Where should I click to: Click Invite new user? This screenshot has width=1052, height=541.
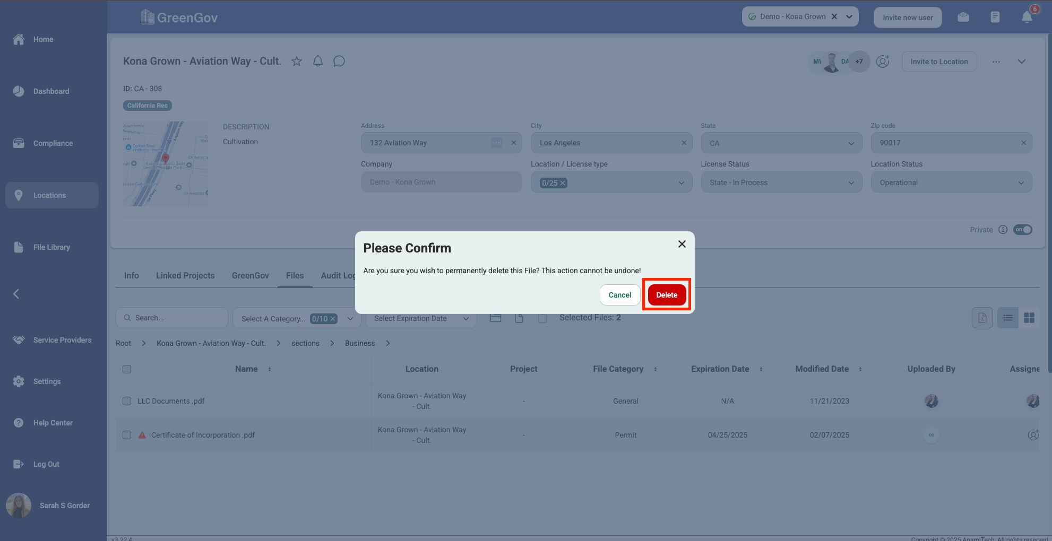point(908,18)
